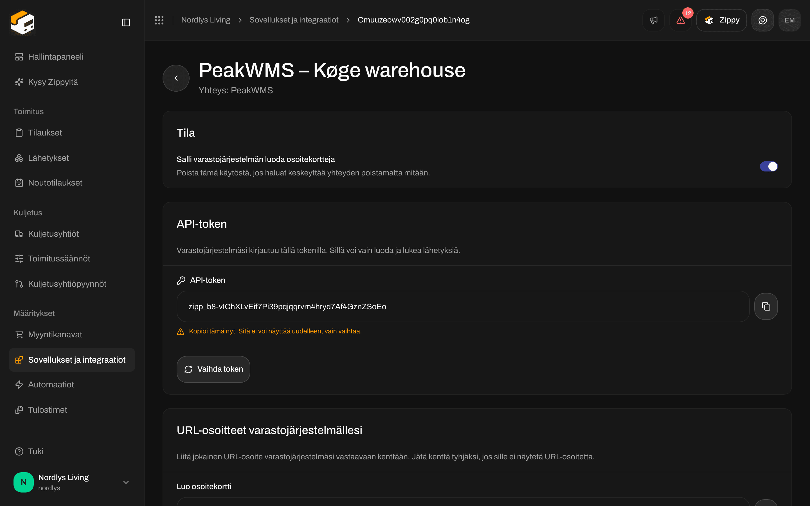This screenshot has width=810, height=506.
Task: Click the key icon beside API-token label
Action: pyautogui.click(x=181, y=280)
